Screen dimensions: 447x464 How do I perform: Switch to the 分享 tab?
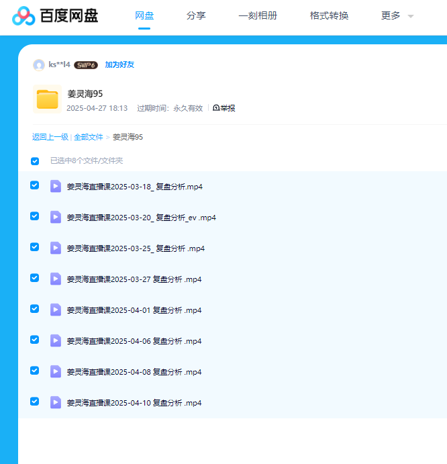(x=196, y=15)
